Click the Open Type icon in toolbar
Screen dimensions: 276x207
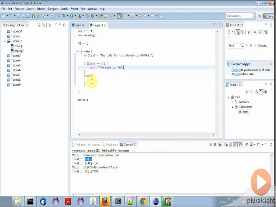(101, 16)
